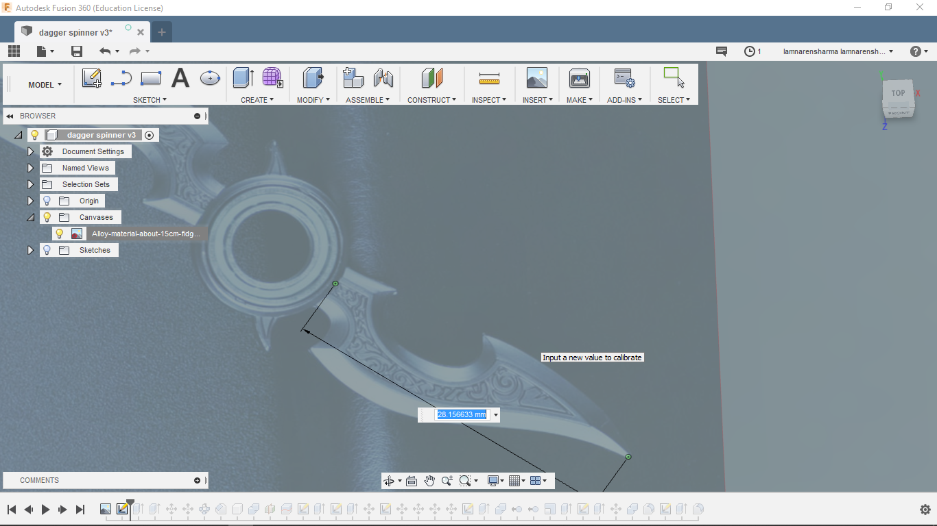Click the timeline Play button
The width and height of the screenshot is (937, 526).
45,510
